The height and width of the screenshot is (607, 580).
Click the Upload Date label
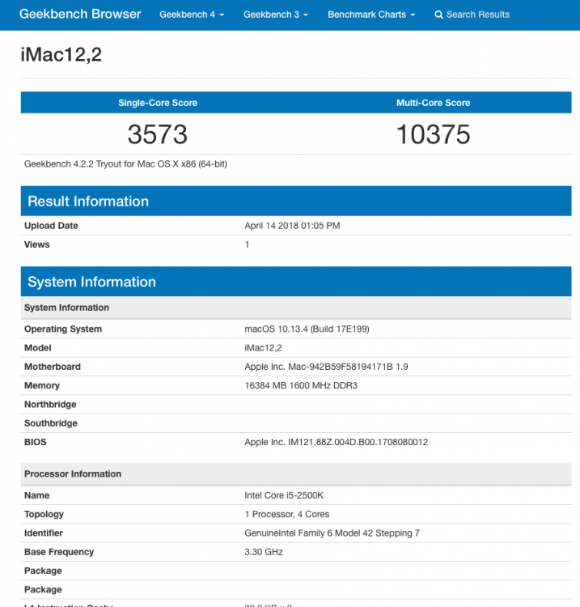pos(51,226)
